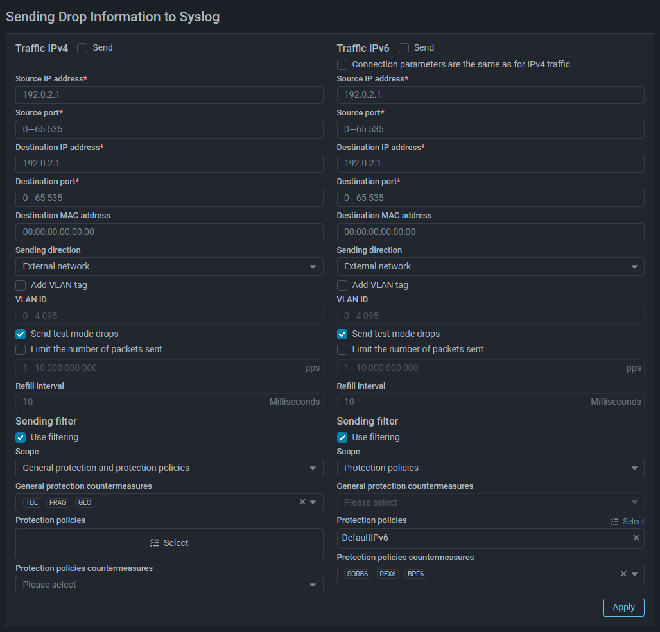Disable IPv6 'Use filtering' checkbox
The width and height of the screenshot is (660, 632).
point(342,438)
